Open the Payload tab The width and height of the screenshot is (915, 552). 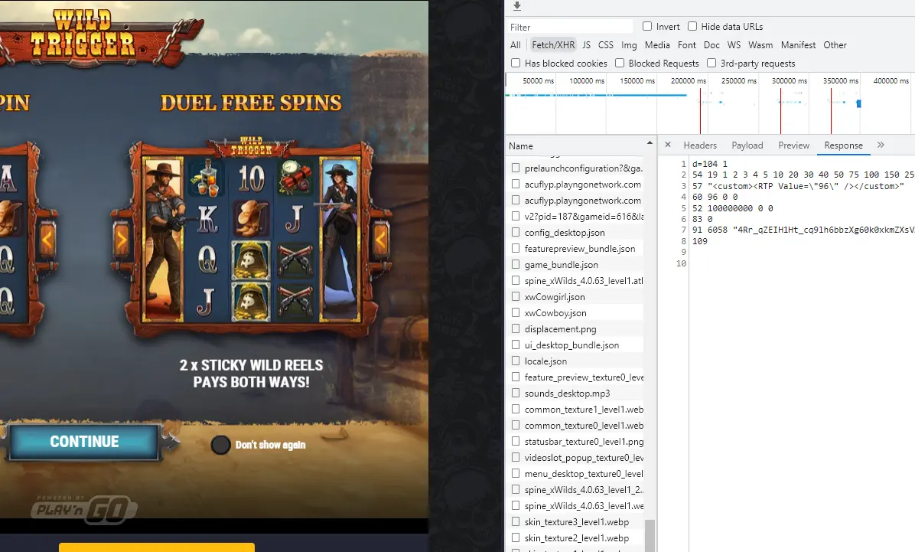click(747, 145)
